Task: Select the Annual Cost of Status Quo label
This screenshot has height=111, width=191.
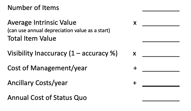Action: 47,98
